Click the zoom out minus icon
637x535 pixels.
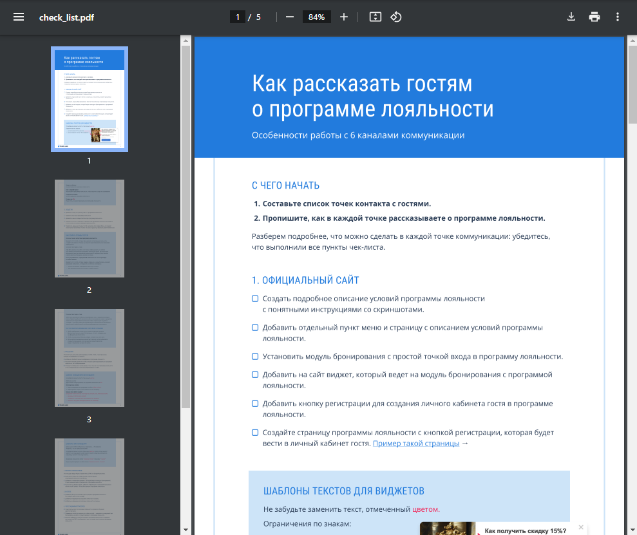pyautogui.click(x=290, y=17)
